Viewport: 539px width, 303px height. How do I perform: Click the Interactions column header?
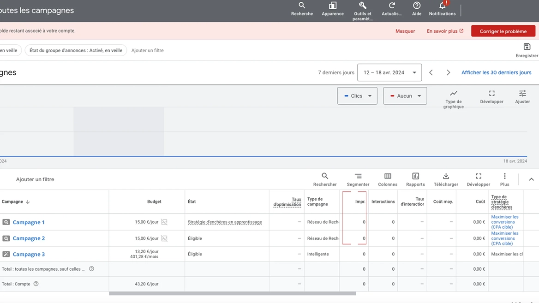click(x=383, y=202)
